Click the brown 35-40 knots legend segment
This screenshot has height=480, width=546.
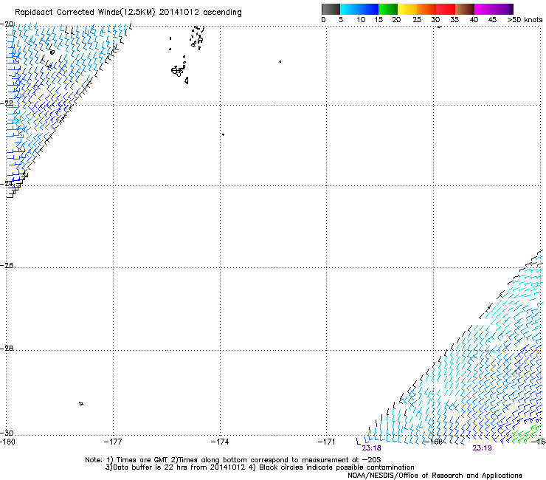[465, 9]
